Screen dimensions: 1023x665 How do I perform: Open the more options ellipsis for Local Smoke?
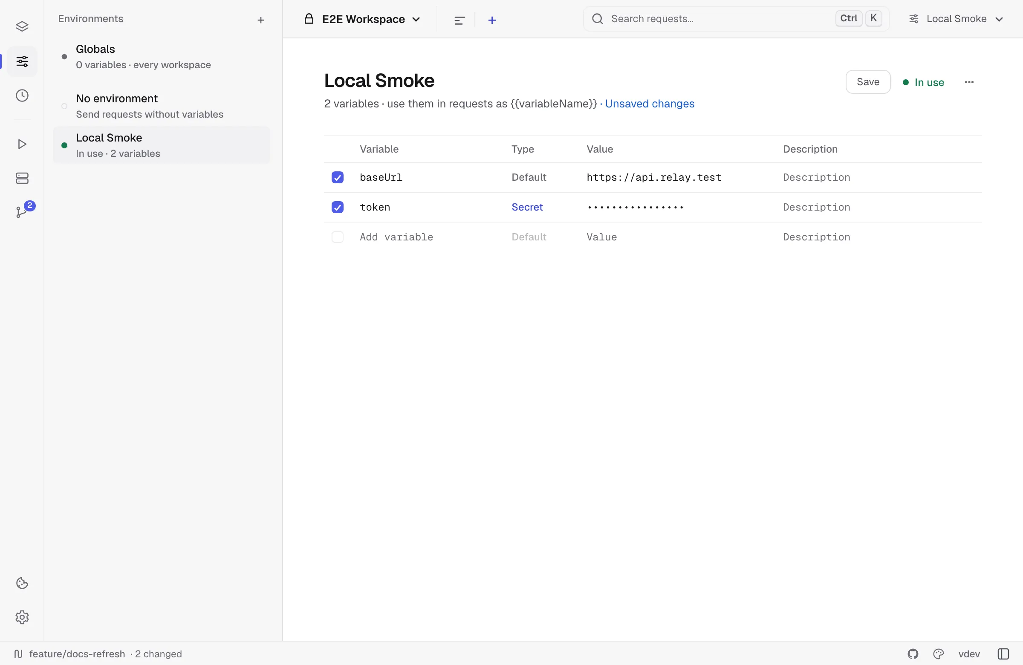969,82
